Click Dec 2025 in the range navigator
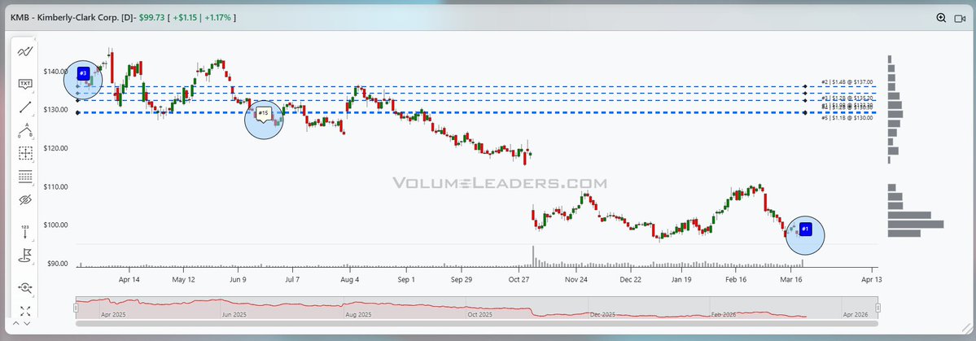Screen dimensions: 976x341 pos(602,315)
